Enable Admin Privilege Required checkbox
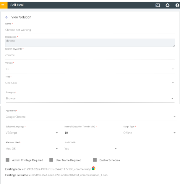The height and width of the screenshot is (184, 180). (x=7, y=160)
